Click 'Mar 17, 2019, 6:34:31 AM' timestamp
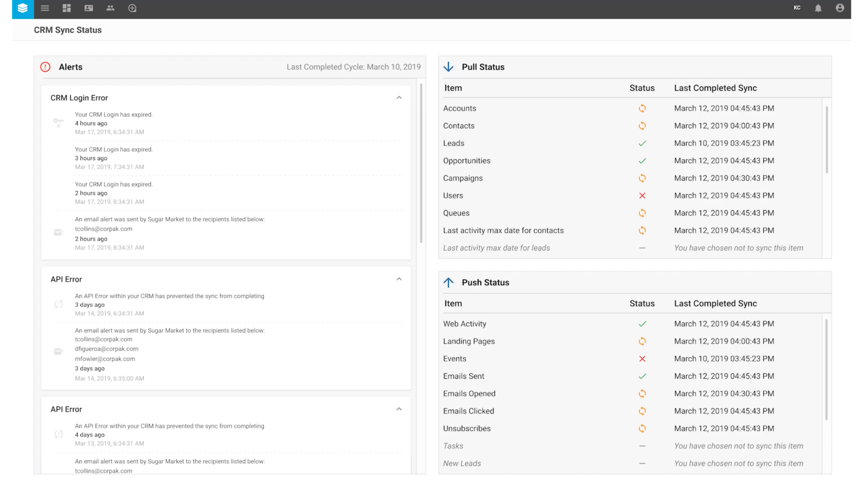The height and width of the screenshot is (488, 865). point(109,132)
